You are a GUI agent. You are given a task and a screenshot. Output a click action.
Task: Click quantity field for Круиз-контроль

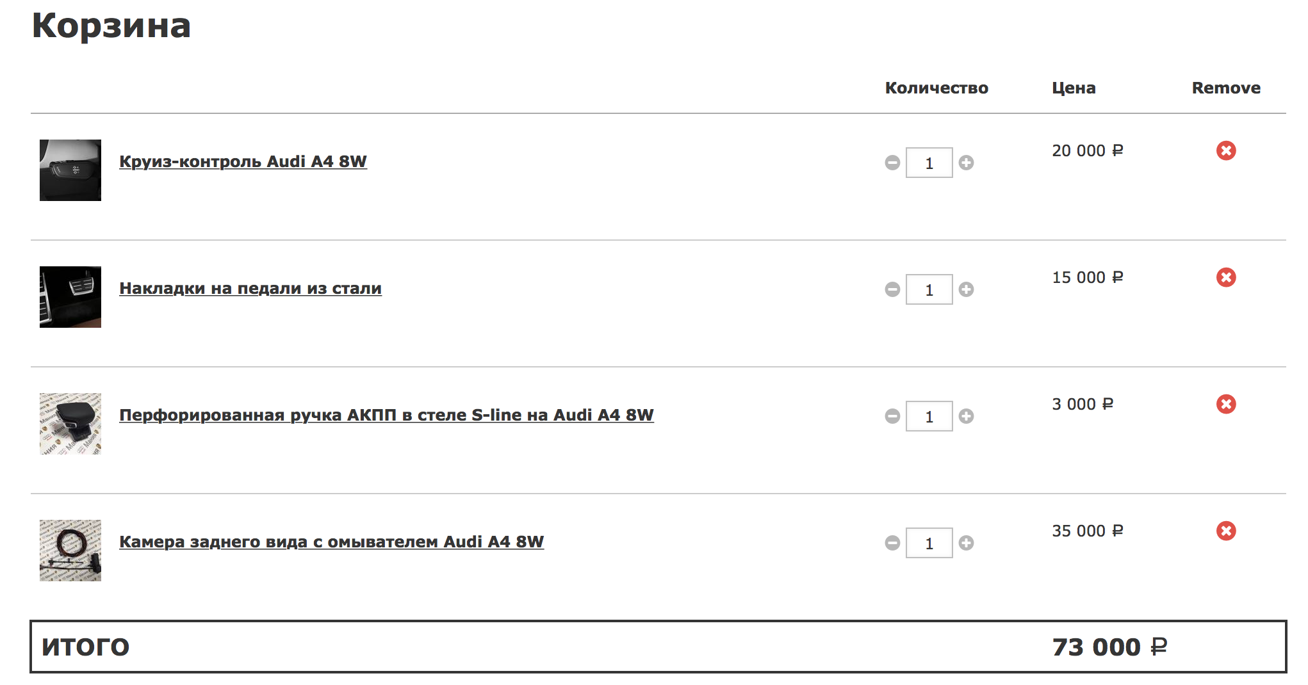(x=929, y=163)
